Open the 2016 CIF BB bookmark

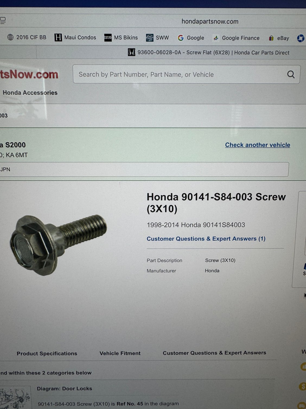tap(27, 37)
